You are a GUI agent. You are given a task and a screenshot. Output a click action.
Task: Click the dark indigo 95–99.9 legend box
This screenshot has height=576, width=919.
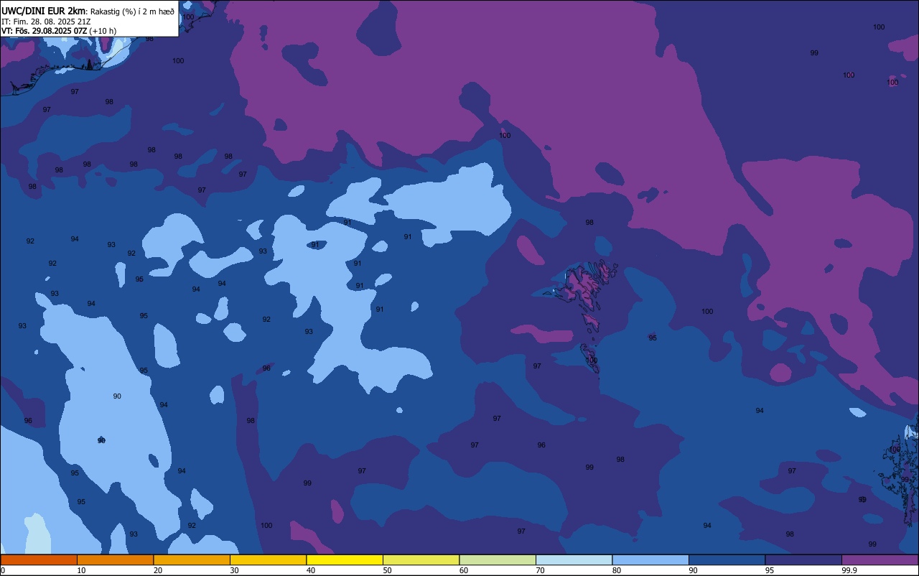[x=803, y=559]
